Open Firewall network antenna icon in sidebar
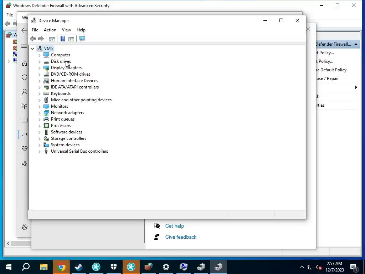 click(x=25, y=106)
